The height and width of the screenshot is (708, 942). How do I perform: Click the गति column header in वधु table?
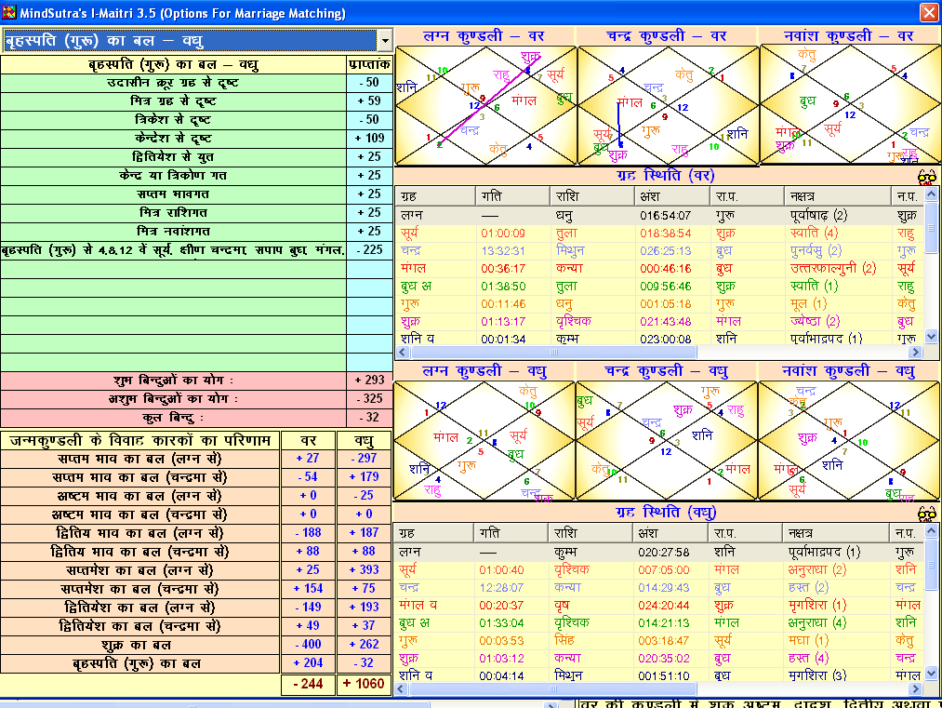[x=511, y=533]
